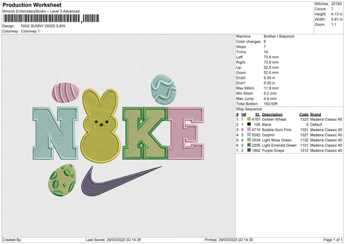Click the Total Bobbin value '162.55ft'
The image size is (345, 244).
(x=271, y=104)
